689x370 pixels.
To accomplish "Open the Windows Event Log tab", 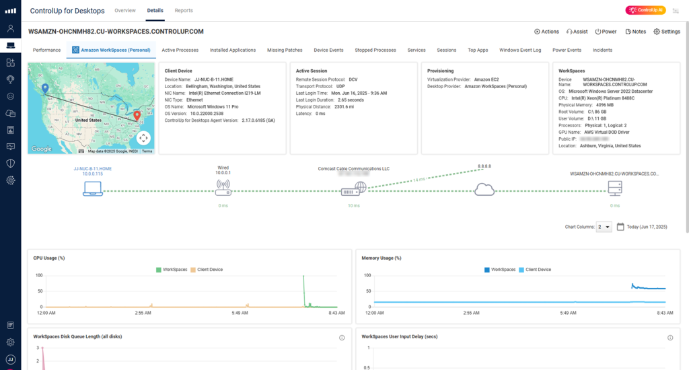I will point(520,50).
